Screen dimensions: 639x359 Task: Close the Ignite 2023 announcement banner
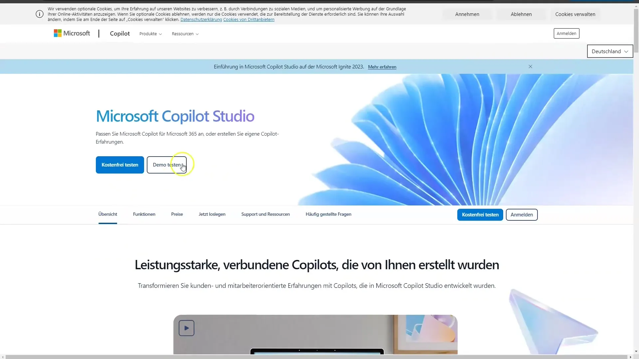click(531, 66)
